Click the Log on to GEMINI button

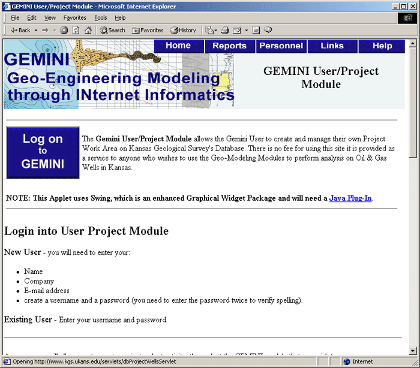[x=43, y=153]
